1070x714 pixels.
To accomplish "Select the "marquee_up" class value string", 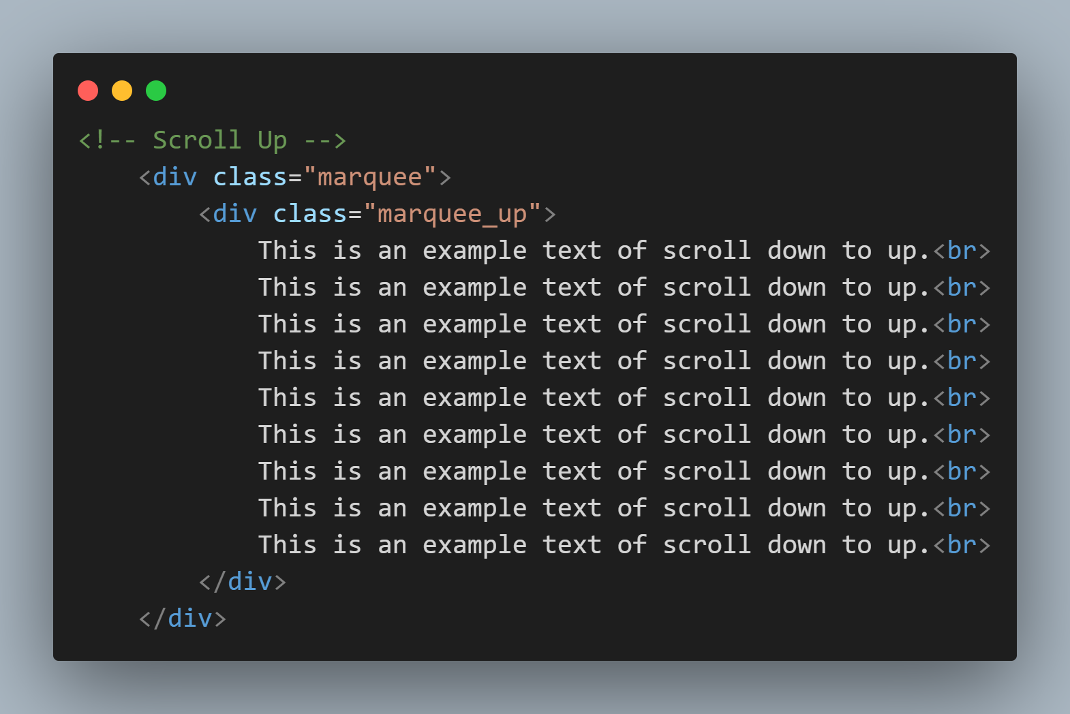I will 452,214.
